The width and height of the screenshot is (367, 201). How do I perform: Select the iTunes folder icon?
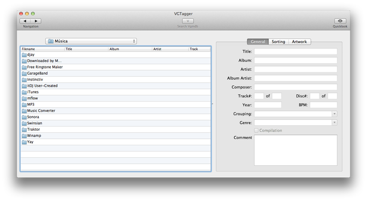[24, 92]
